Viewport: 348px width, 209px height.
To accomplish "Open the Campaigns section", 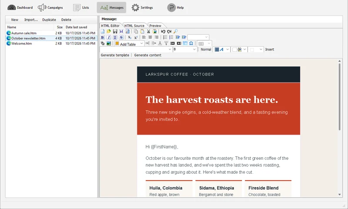I will 50,7.
